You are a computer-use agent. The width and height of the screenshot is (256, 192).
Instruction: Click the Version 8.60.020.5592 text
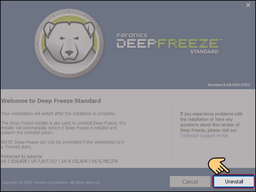229,85
